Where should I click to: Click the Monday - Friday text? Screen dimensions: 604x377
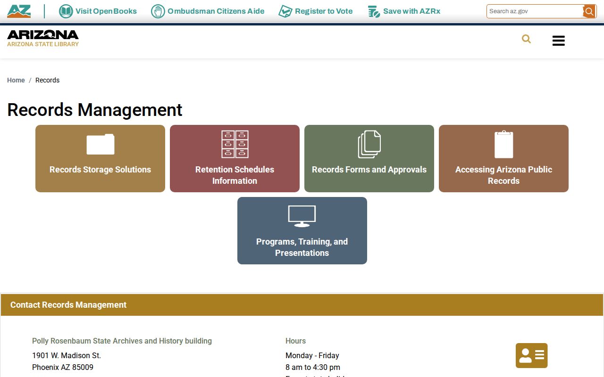pyautogui.click(x=312, y=355)
